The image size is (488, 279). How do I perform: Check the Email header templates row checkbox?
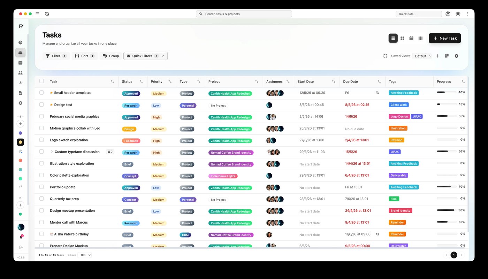(41, 93)
